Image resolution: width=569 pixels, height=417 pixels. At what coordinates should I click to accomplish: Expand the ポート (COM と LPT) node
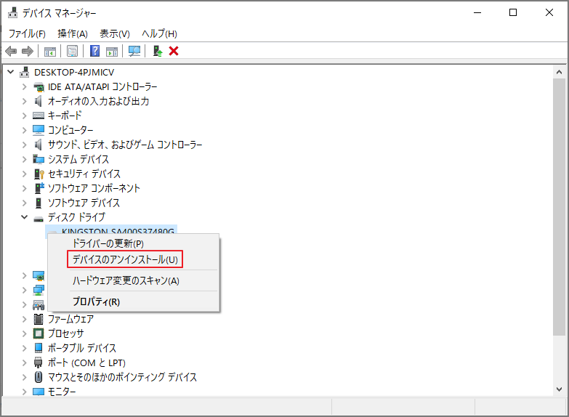pos(24,363)
